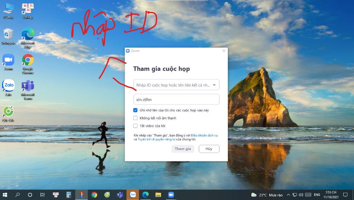354x200 pixels.
Task: Uncheck Ghi nhớ tên của tôi checkbox
Action: coord(135,110)
